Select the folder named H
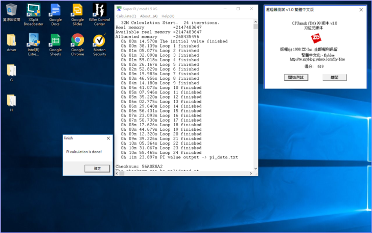Screen dimensions: 372x233 coord(11,101)
